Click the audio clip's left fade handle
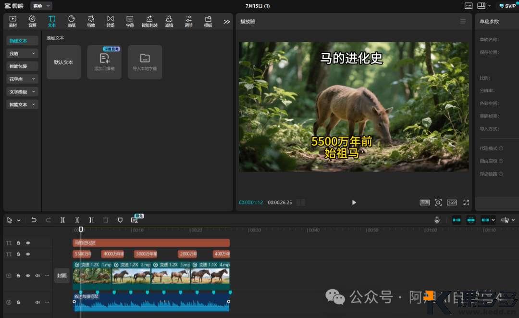This screenshot has height=318, width=519. [x=74, y=302]
